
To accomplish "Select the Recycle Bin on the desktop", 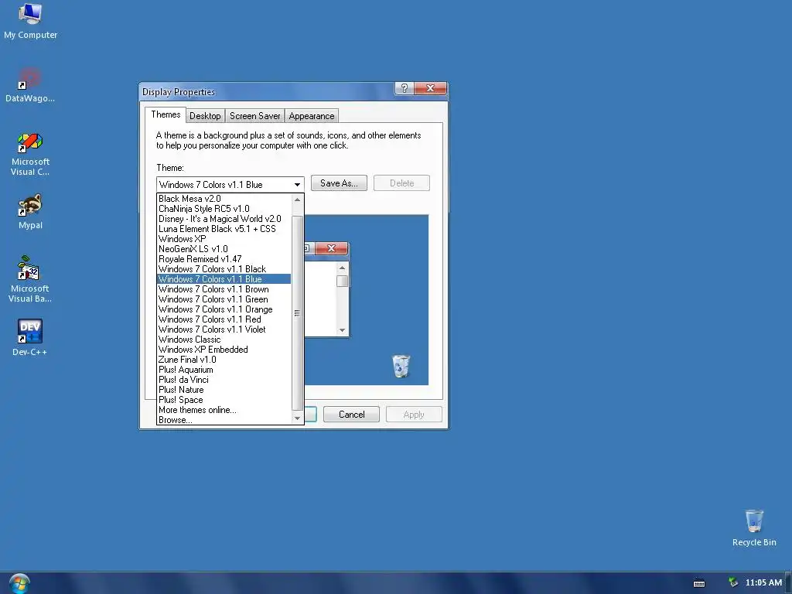I will point(754,528).
